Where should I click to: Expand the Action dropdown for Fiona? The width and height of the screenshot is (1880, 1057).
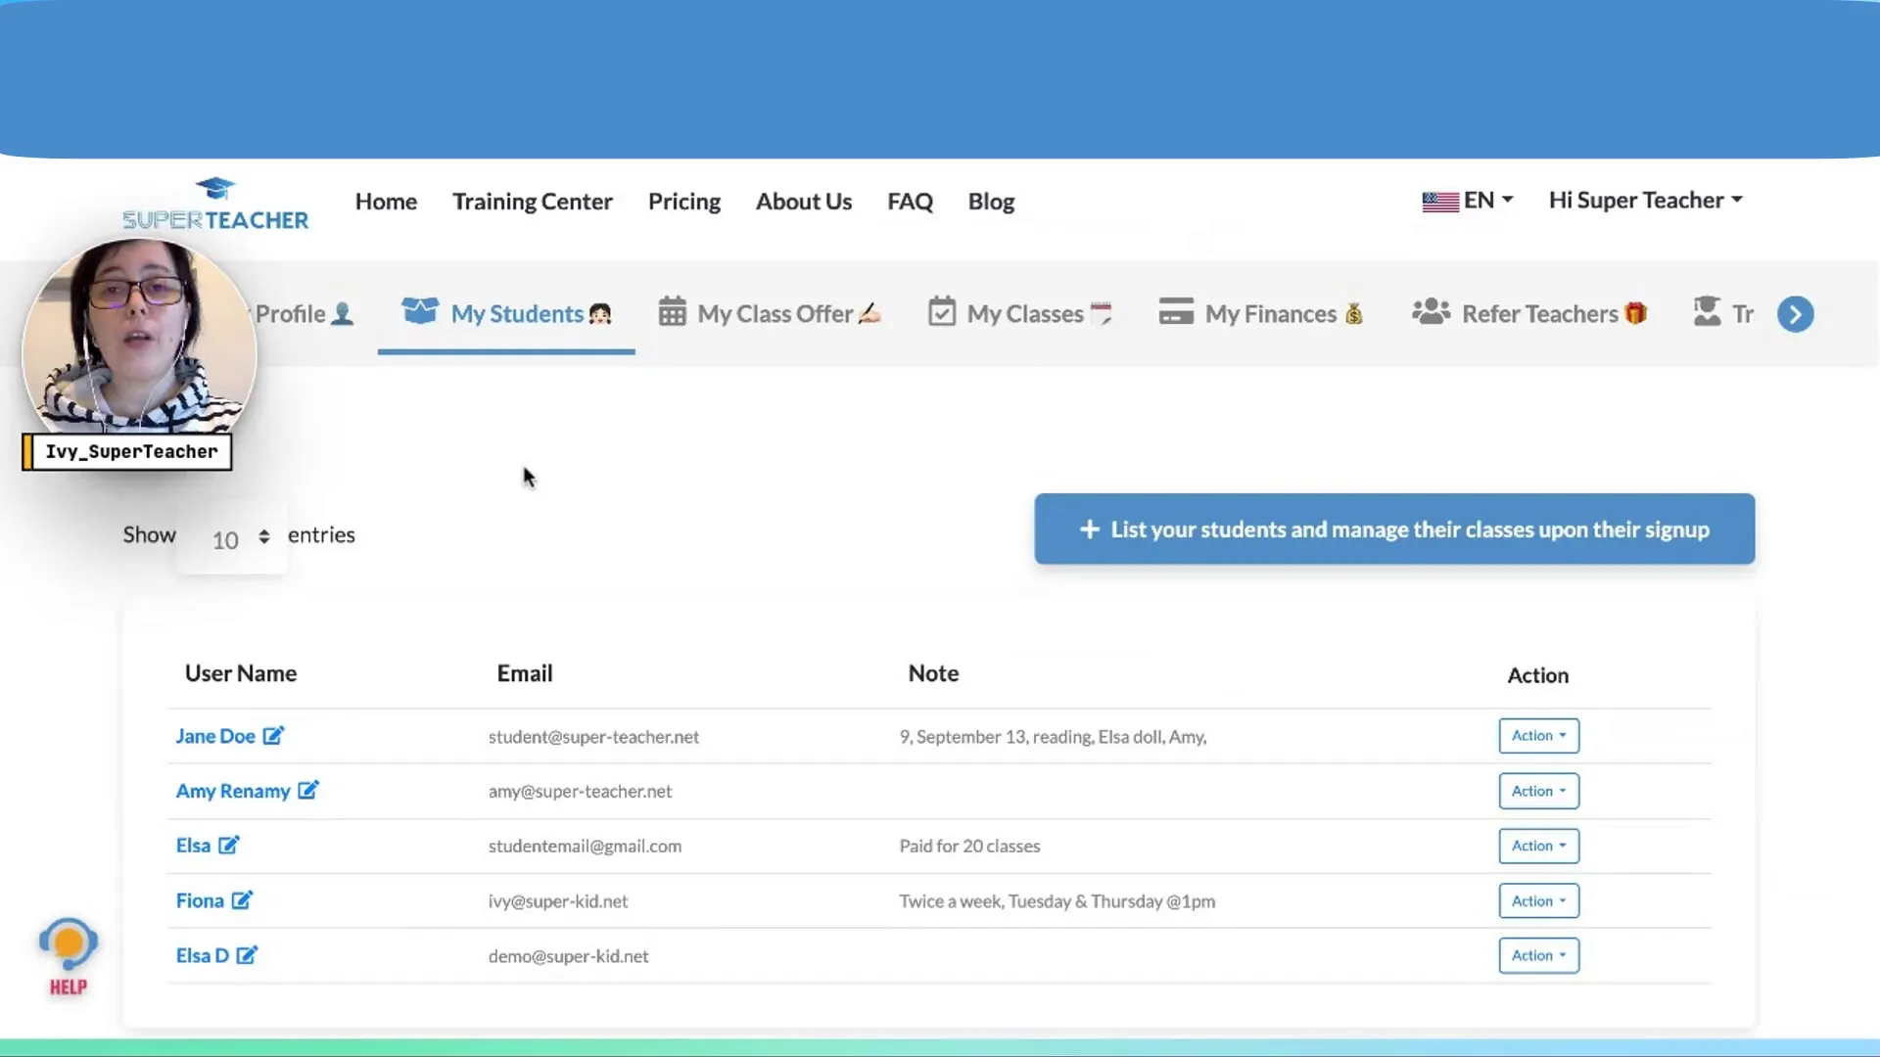click(1536, 899)
